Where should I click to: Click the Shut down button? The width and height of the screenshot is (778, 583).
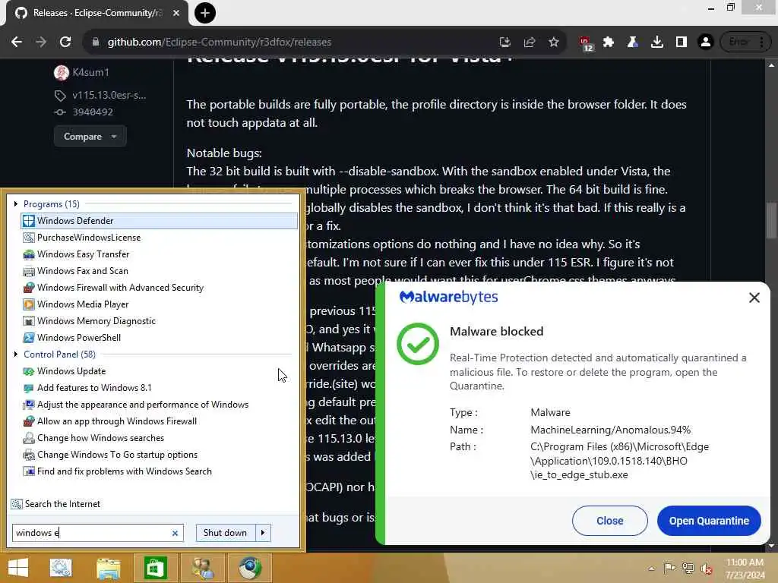coord(225,533)
